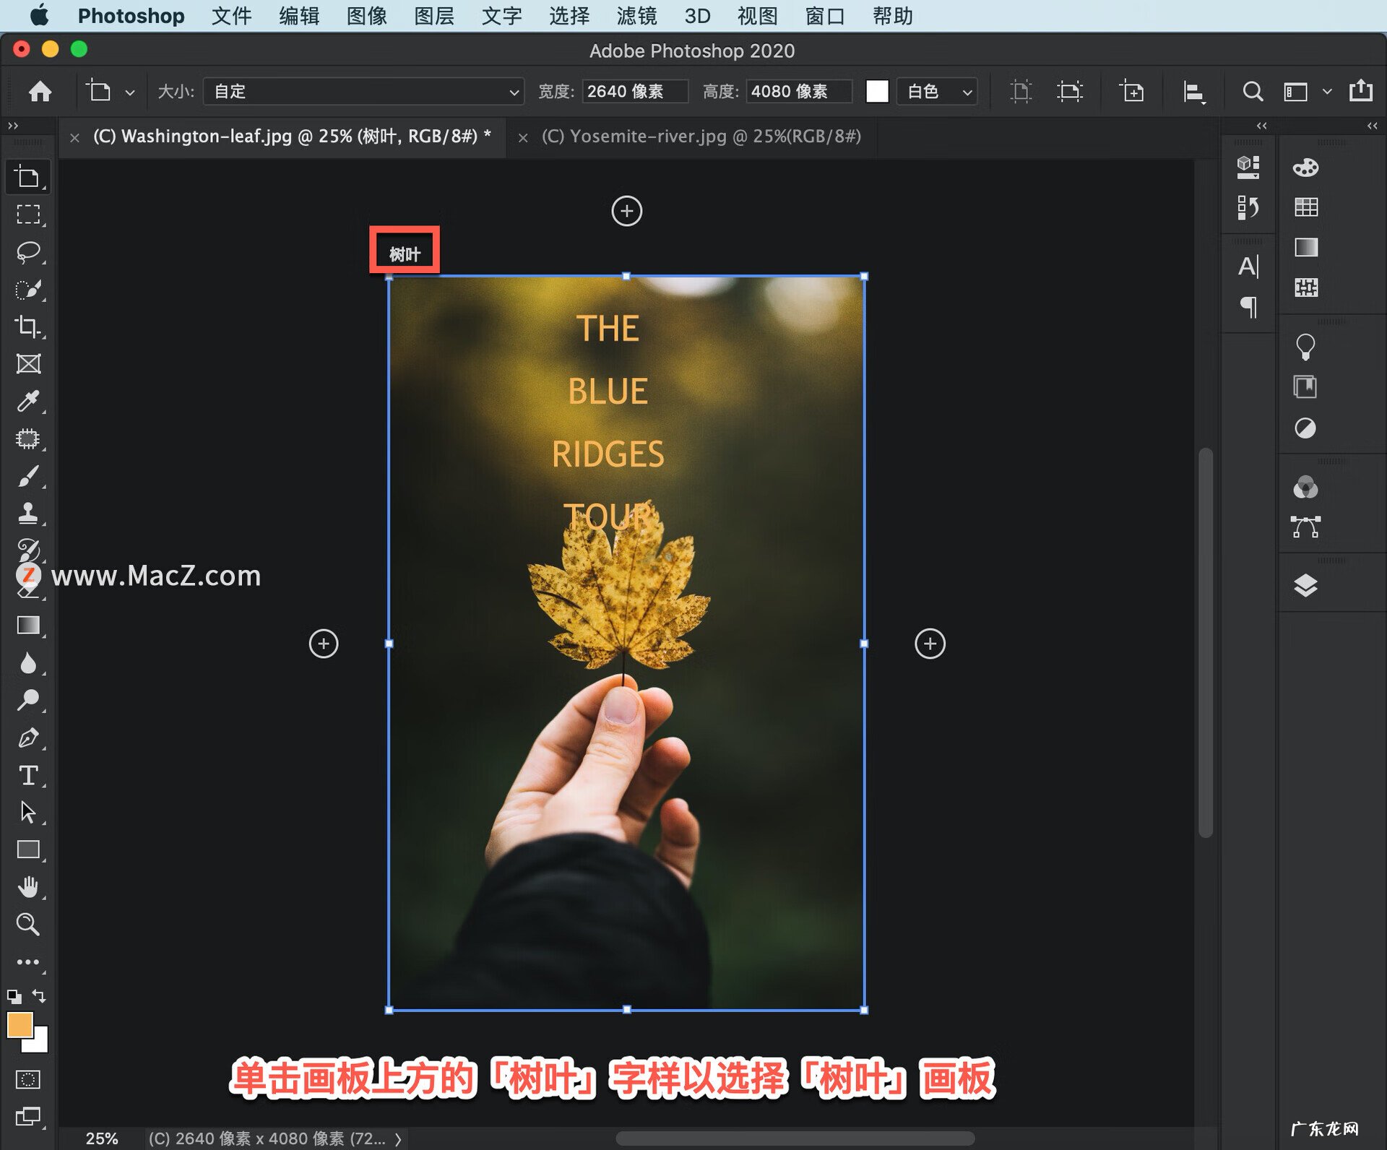Select the Pen tool
The height and width of the screenshot is (1150, 1387).
29,738
